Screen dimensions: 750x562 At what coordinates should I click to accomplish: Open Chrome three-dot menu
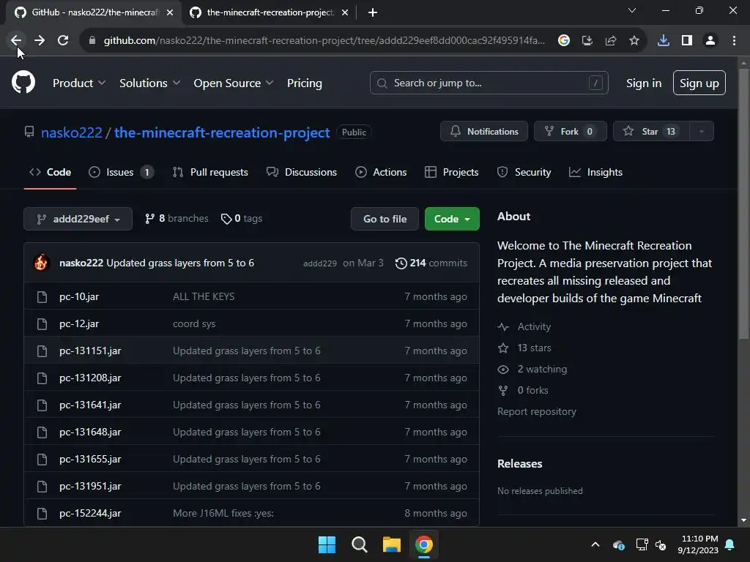pos(734,41)
